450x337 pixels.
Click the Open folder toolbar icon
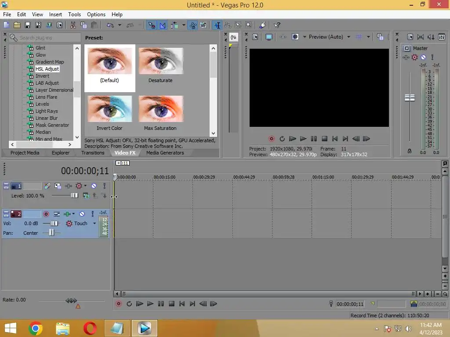(17, 25)
